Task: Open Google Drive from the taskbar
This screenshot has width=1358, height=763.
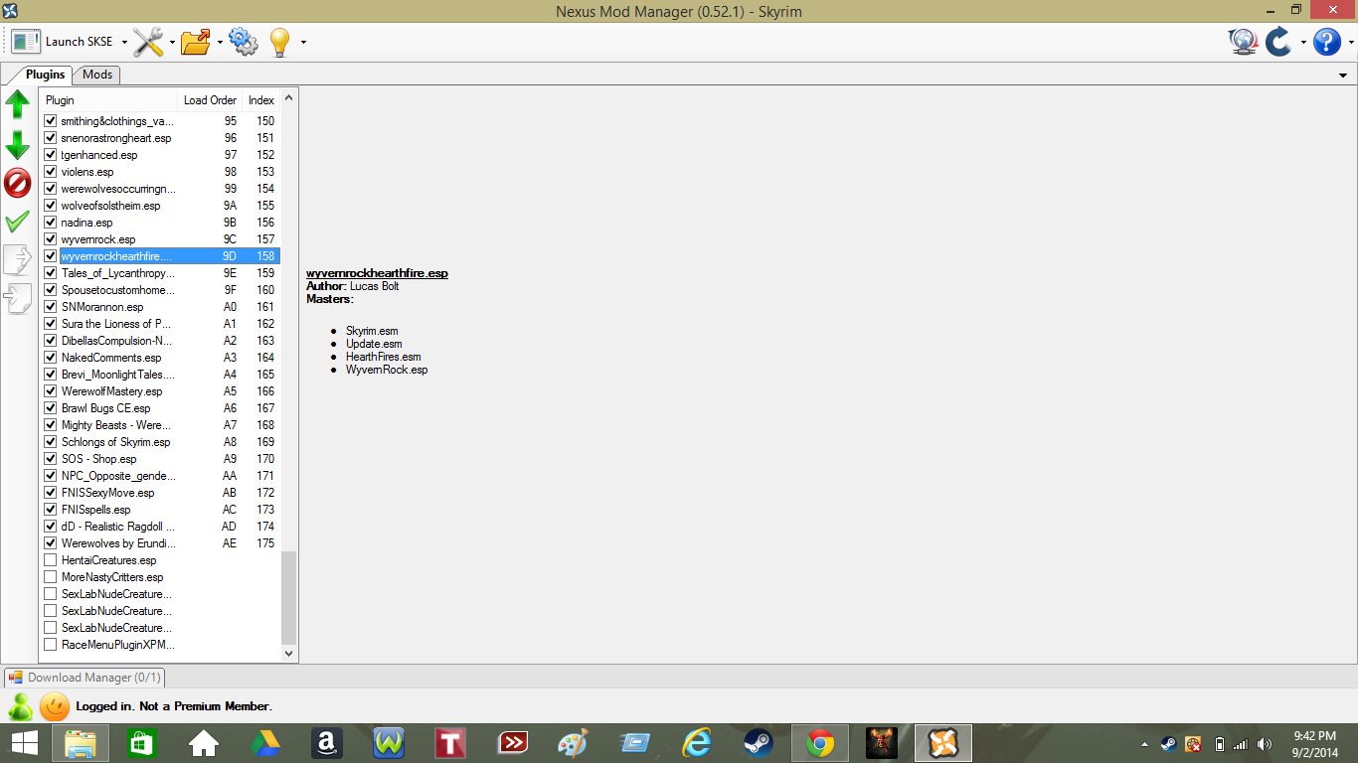Action: (x=265, y=743)
